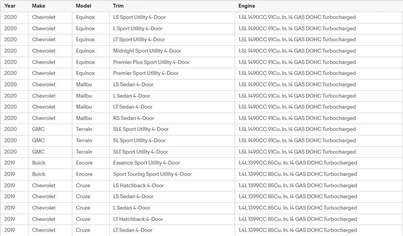The image size is (403, 236).
Task: Click the 1.5L engine cell in LS Sport Utility row
Action: [318, 17]
